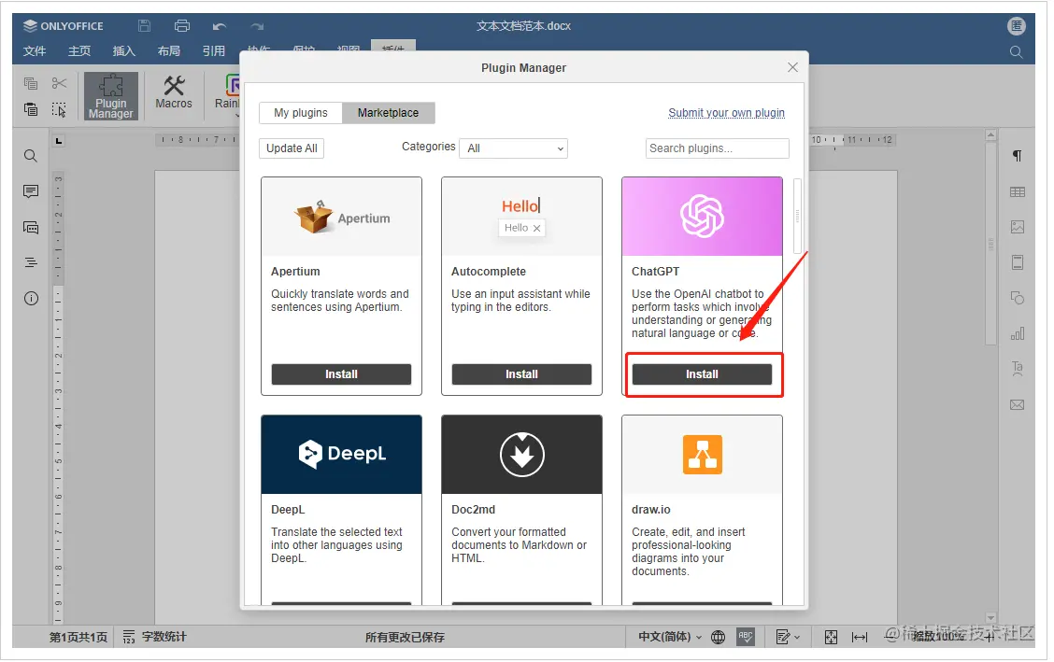Click the ruler tab stop selector

59,140
